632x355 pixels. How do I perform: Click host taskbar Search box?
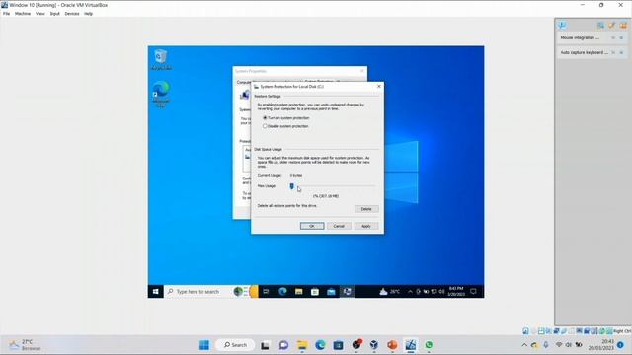(x=235, y=345)
